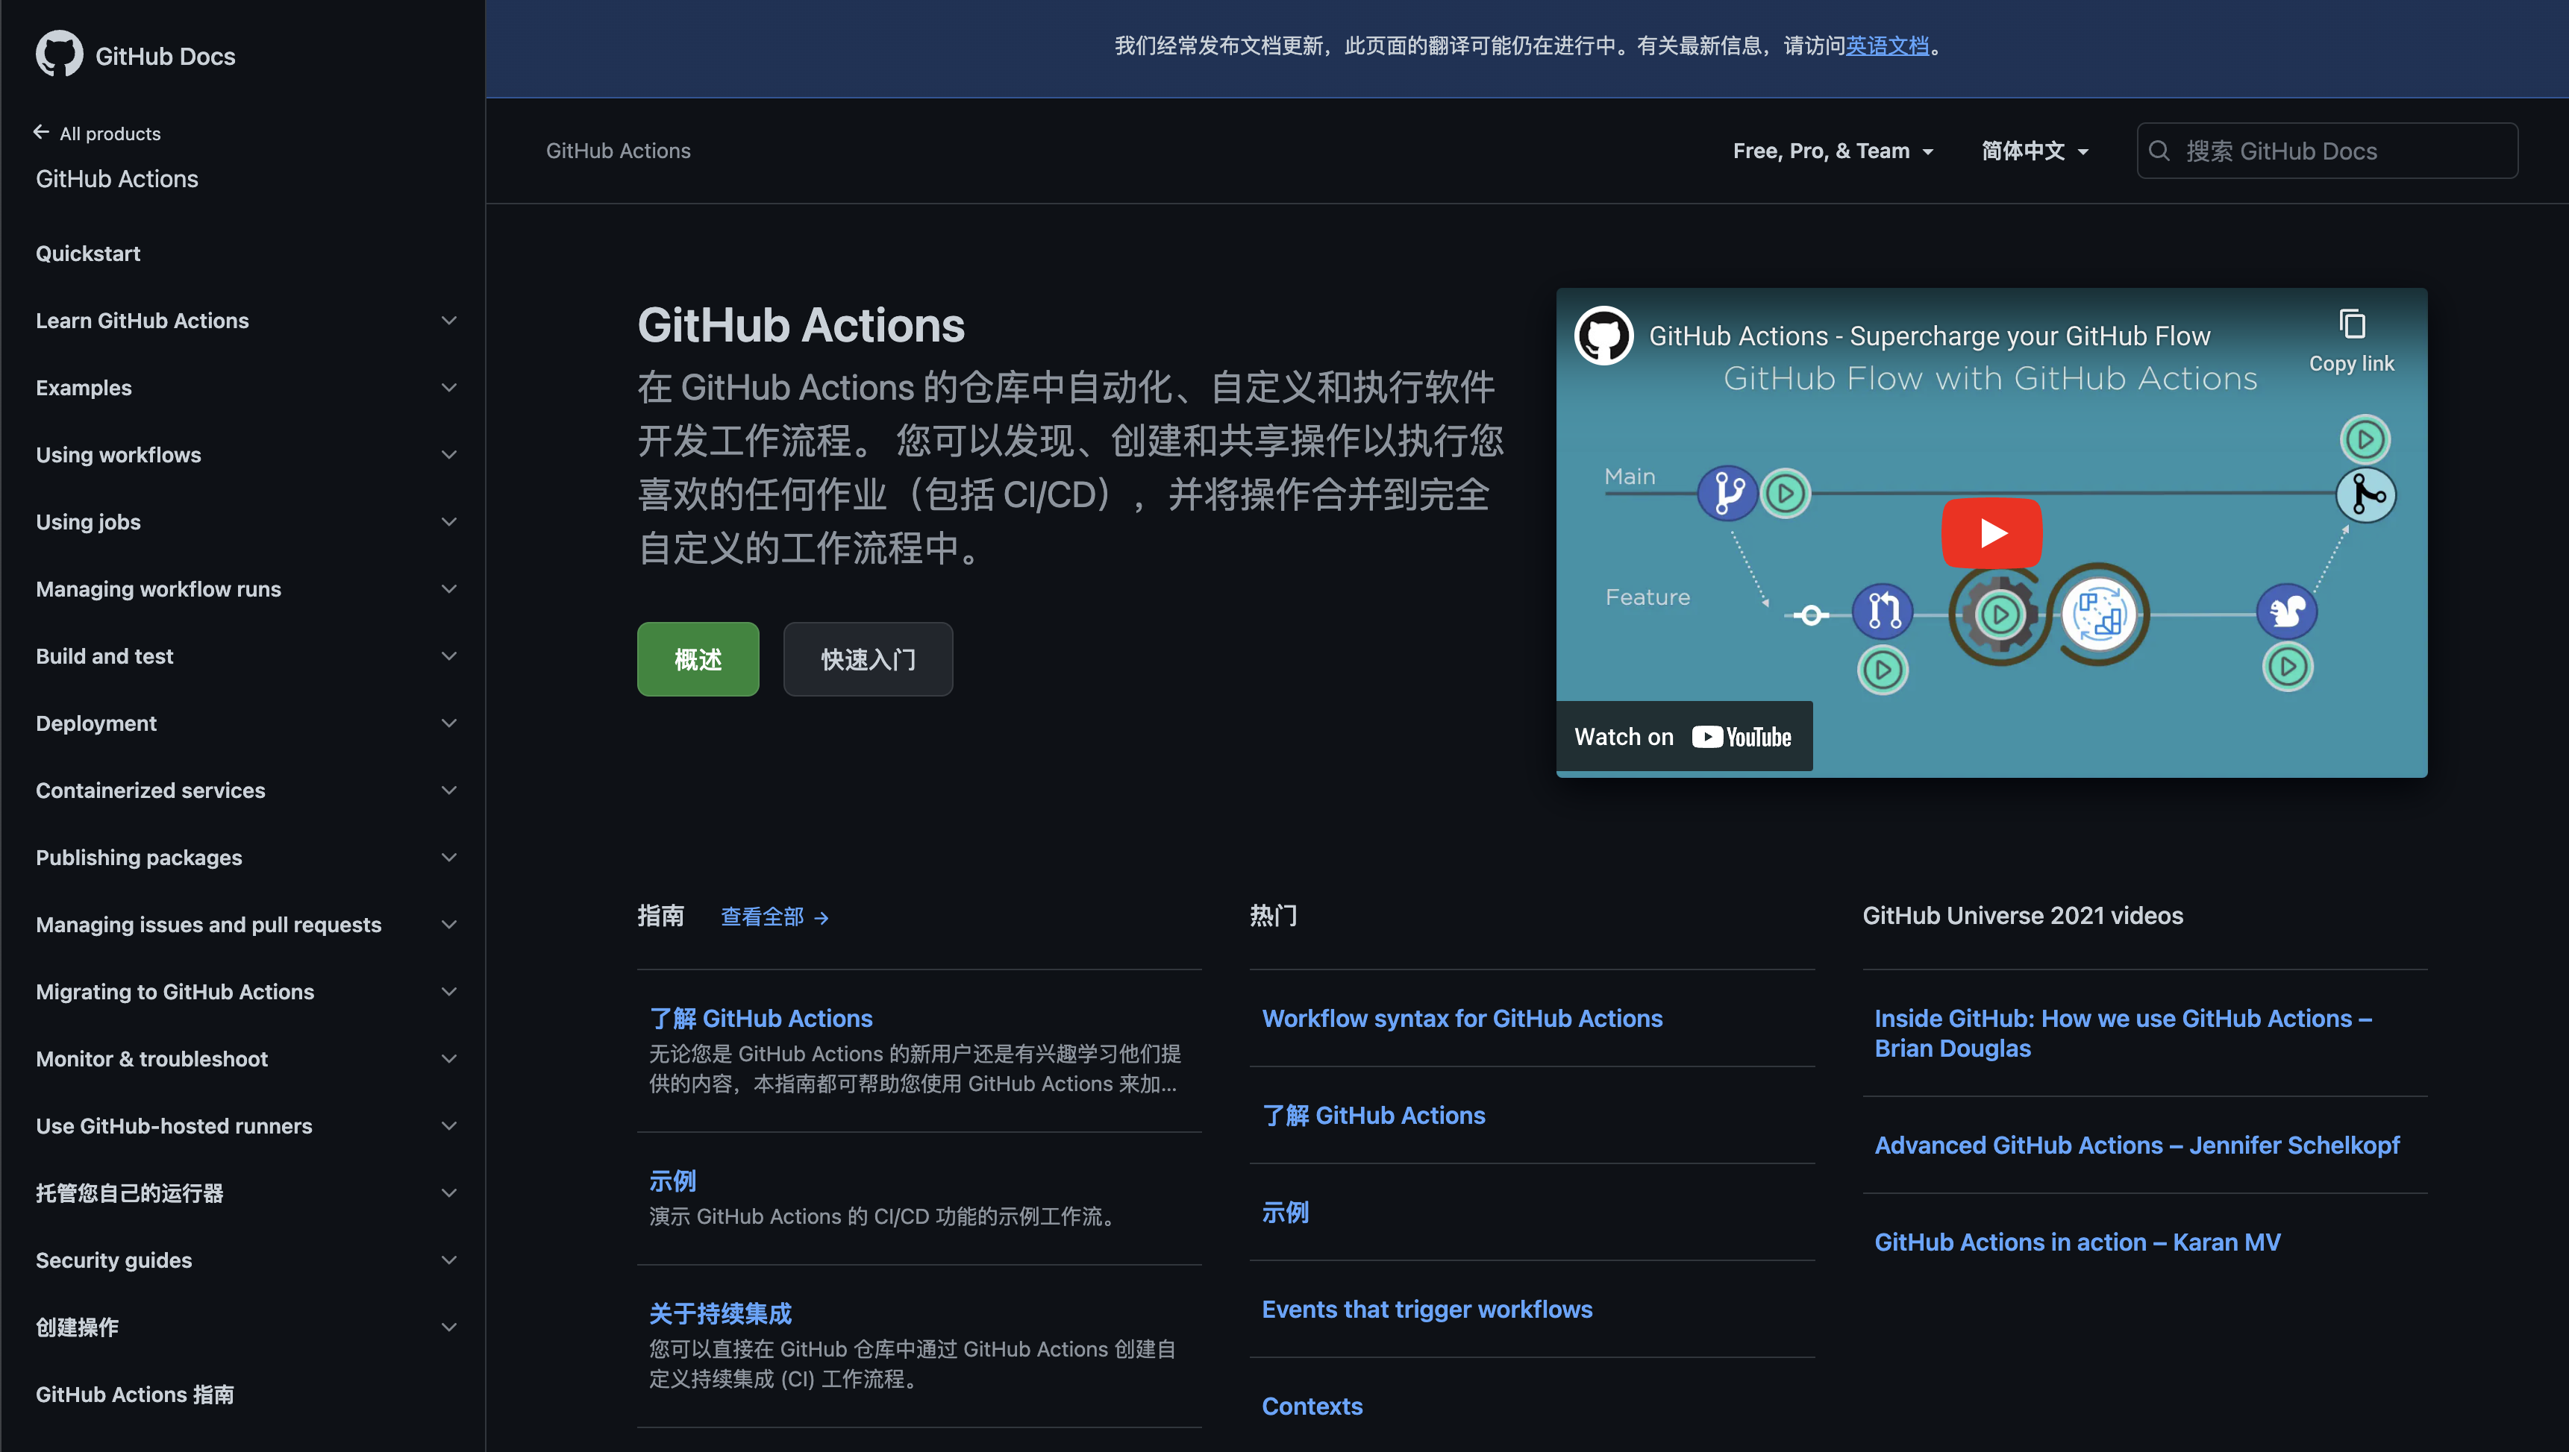The height and width of the screenshot is (1452, 2569).
Task: Click the GitHub Actions breadcrumb
Action: coord(618,151)
